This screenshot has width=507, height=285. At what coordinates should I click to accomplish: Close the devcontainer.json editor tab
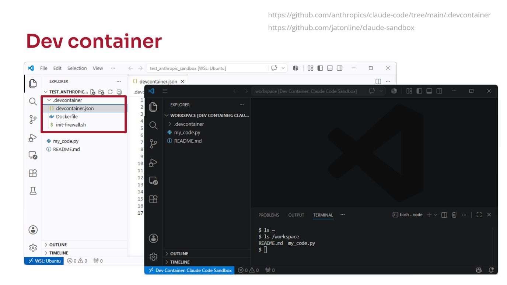click(x=182, y=81)
